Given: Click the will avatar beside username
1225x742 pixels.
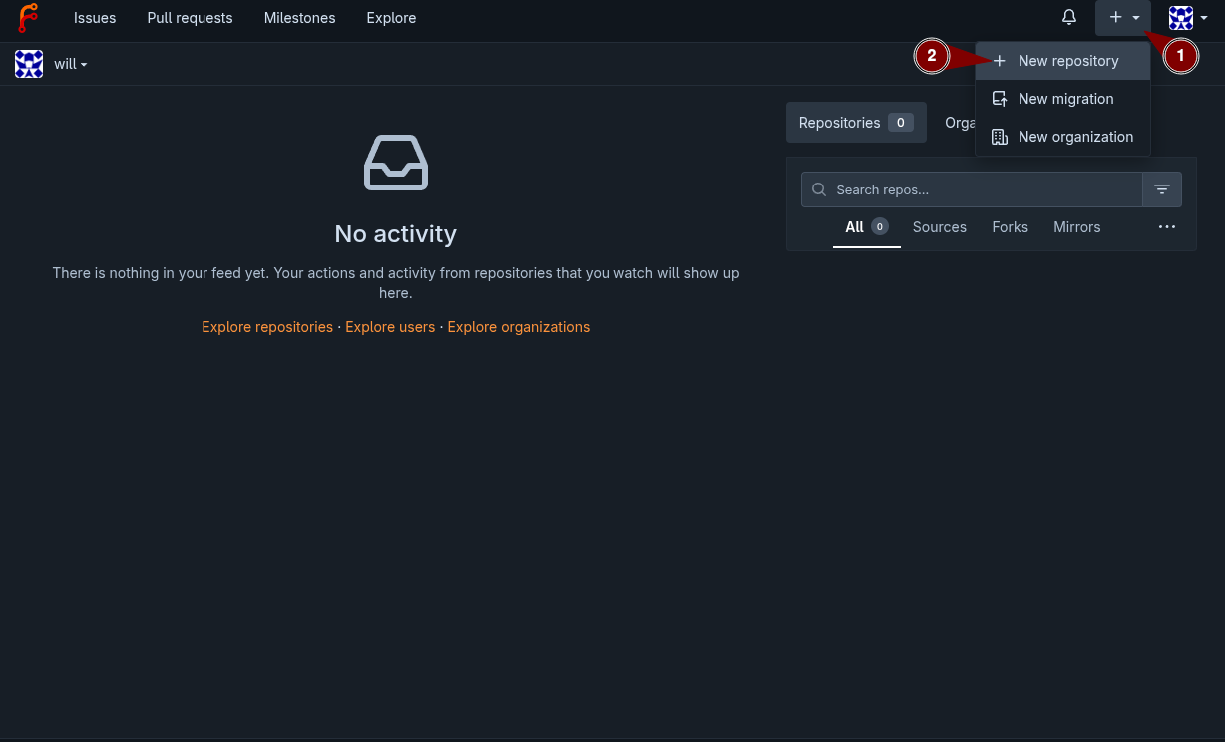Looking at the screenshot, I should 29,64.
